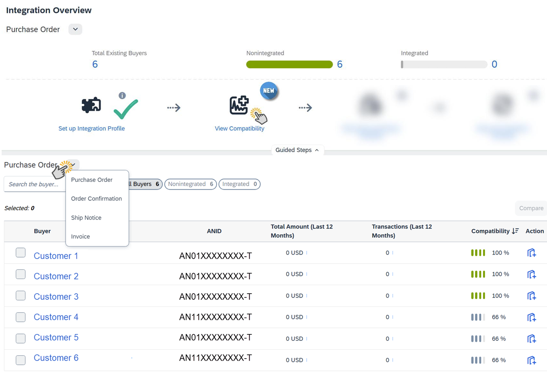Click the Search the buyer input field

34,184
